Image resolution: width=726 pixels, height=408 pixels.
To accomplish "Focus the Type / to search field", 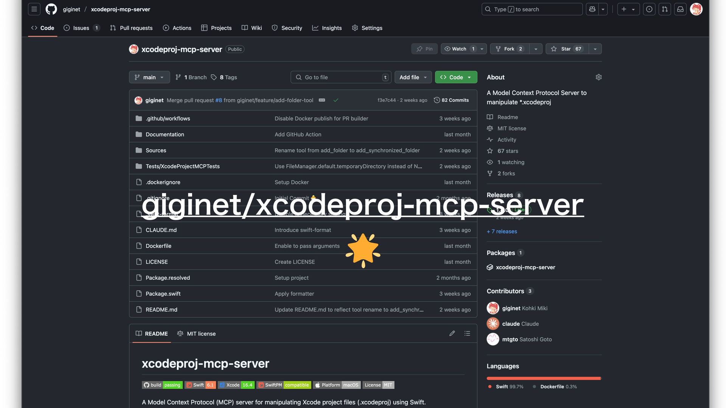I will [532, 9].
